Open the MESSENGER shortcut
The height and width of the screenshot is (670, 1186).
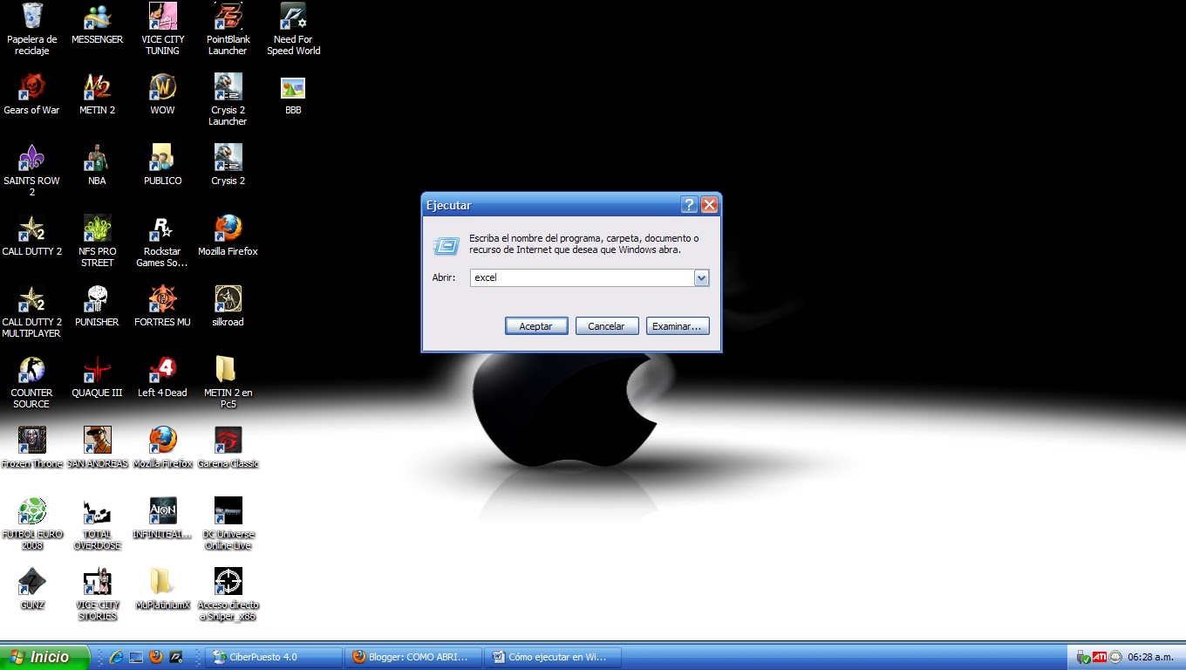coord(97,17)
